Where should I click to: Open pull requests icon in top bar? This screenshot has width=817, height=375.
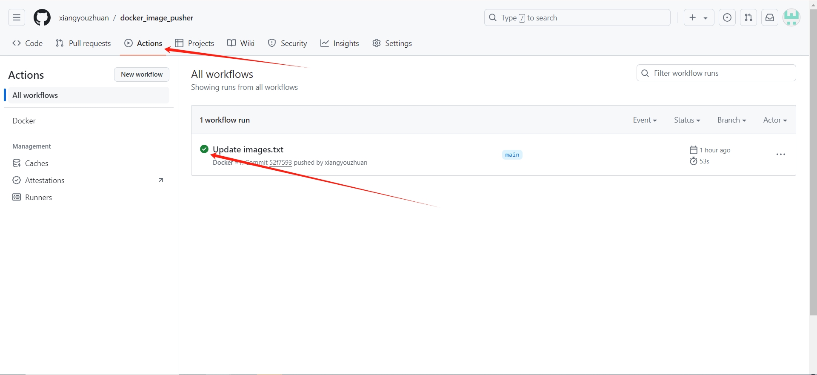(x=748, y=17)
